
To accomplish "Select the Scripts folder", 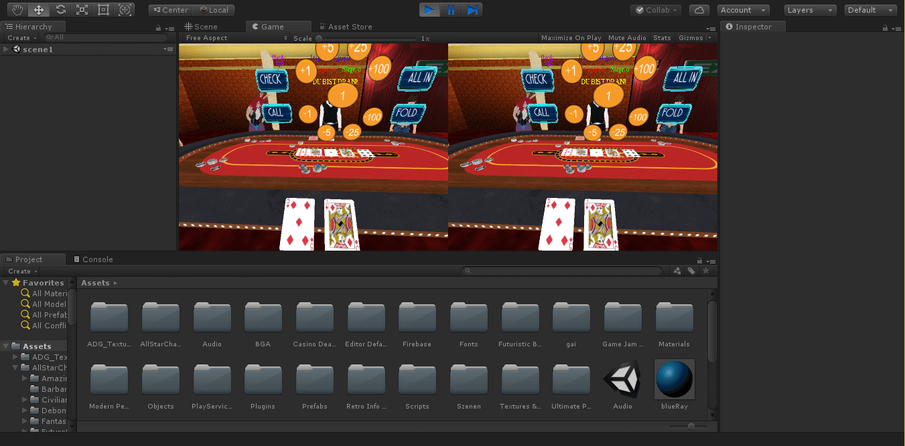I will click(417, 385).
